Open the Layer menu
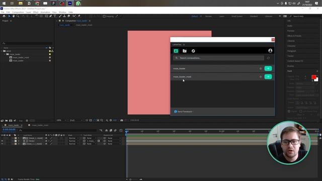 [28, 12]
